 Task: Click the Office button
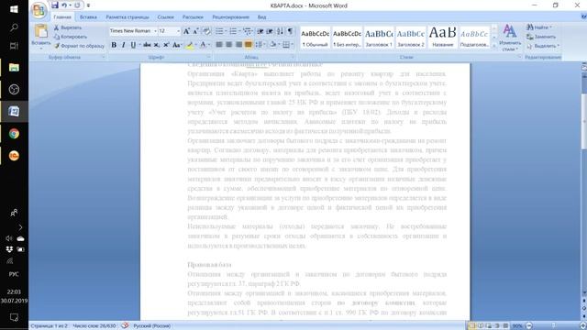[39, 10]
